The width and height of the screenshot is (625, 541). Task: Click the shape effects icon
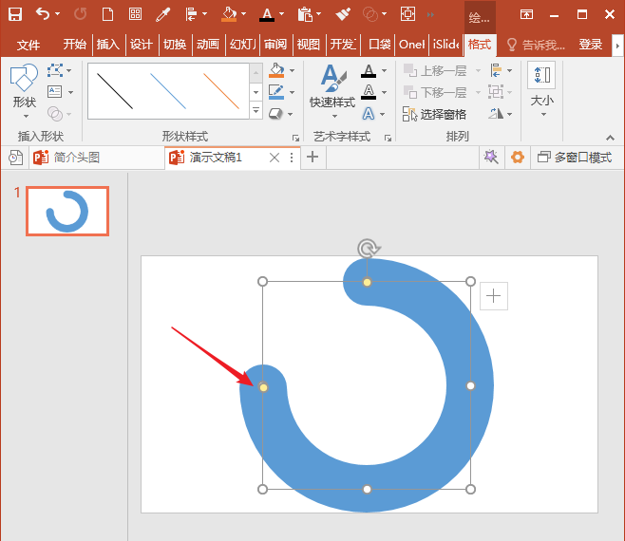[x=275, y=114]
